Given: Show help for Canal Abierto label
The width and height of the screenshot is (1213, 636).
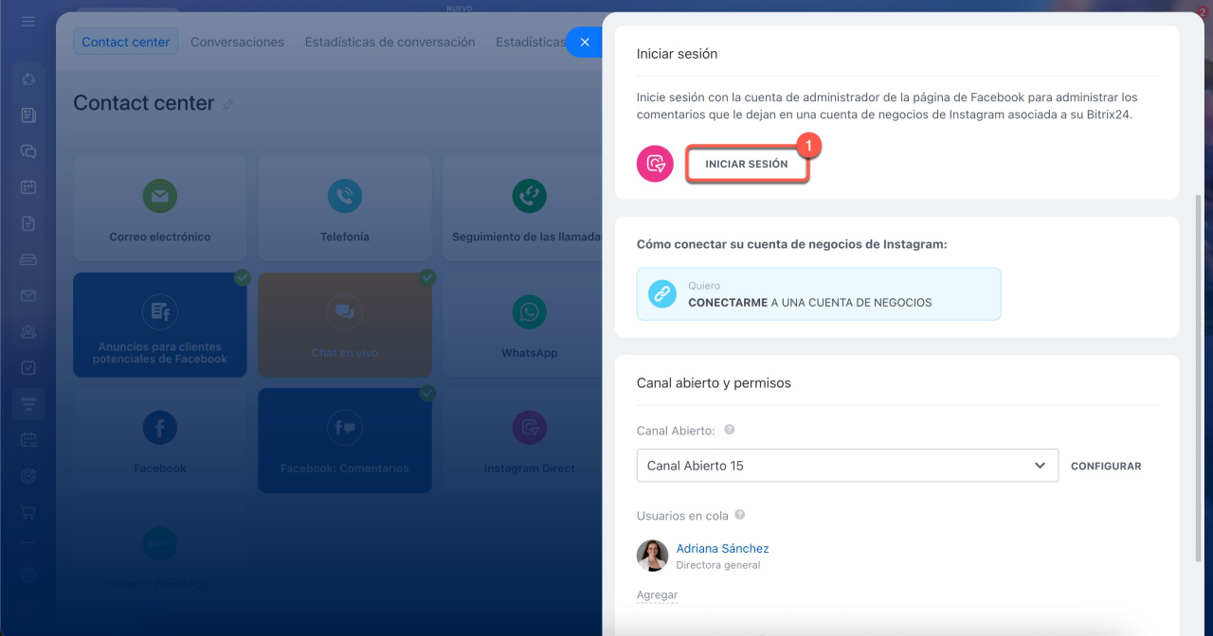Looking at the screenshot, I should pos(730,429).
